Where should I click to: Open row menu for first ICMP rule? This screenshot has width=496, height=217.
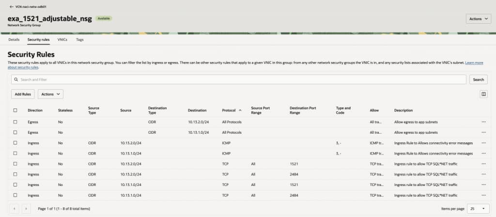point(483,143)
